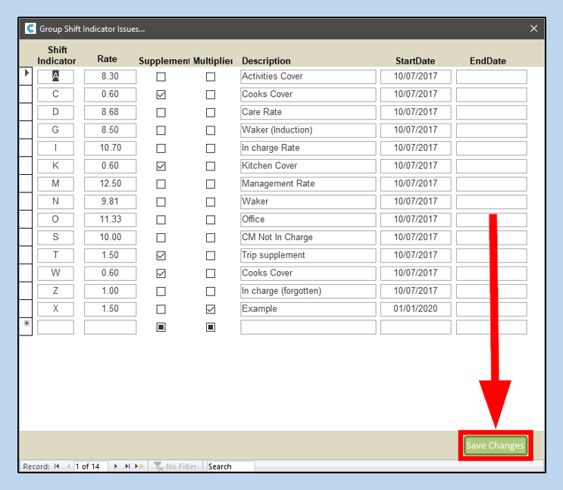The height and width of the screenshot is (490, 563).
Task: Click the No Filter indicator
Action: [176, 467]
